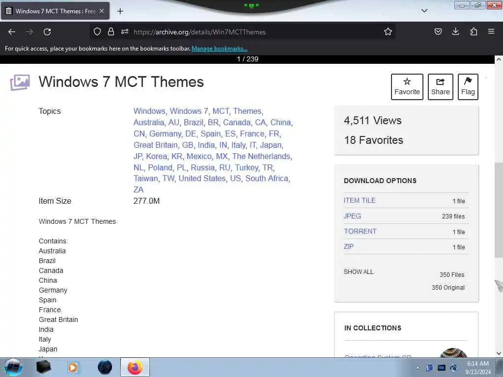Screen dimensions: 503x377
Task: Click the image item type icon beside title
Action: pos(20,82)
